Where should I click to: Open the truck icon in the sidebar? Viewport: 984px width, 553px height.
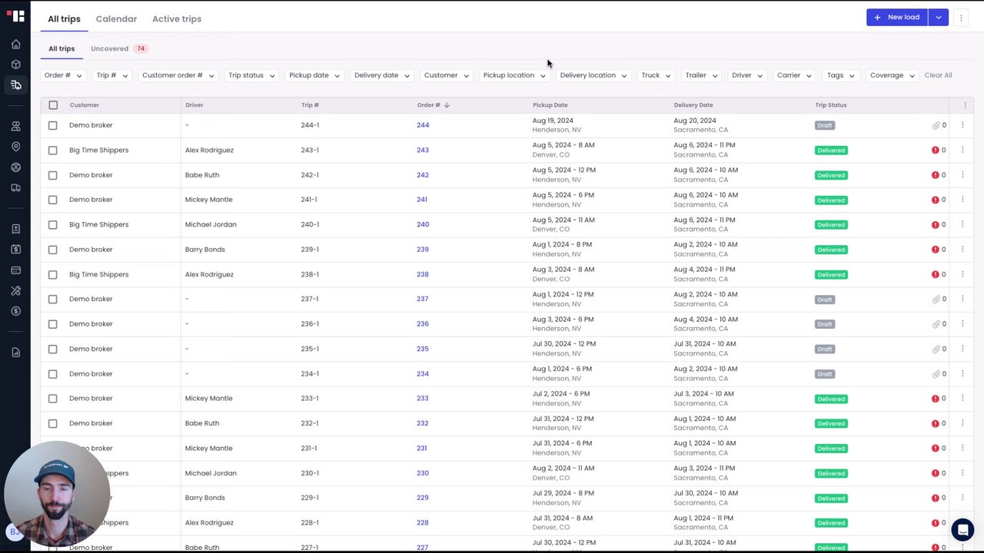tap(15, 187)
